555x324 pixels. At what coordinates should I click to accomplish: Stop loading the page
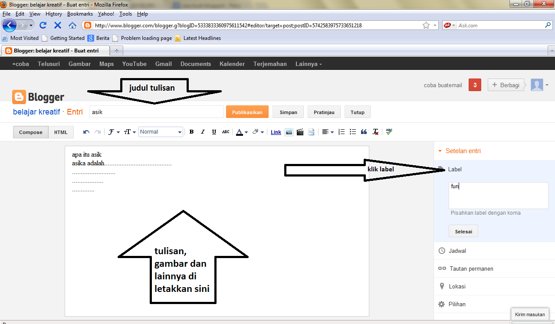[57, 25]
